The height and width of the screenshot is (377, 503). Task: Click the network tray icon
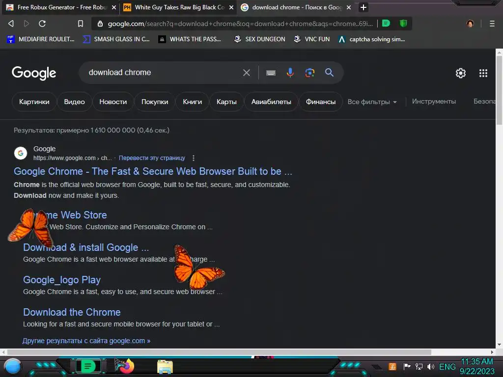pos(419,366)
